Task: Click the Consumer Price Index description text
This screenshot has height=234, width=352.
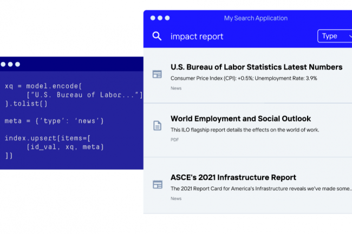Action: coord(244,78)
